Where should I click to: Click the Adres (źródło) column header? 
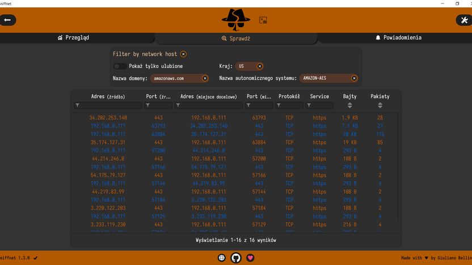[108, 96]
